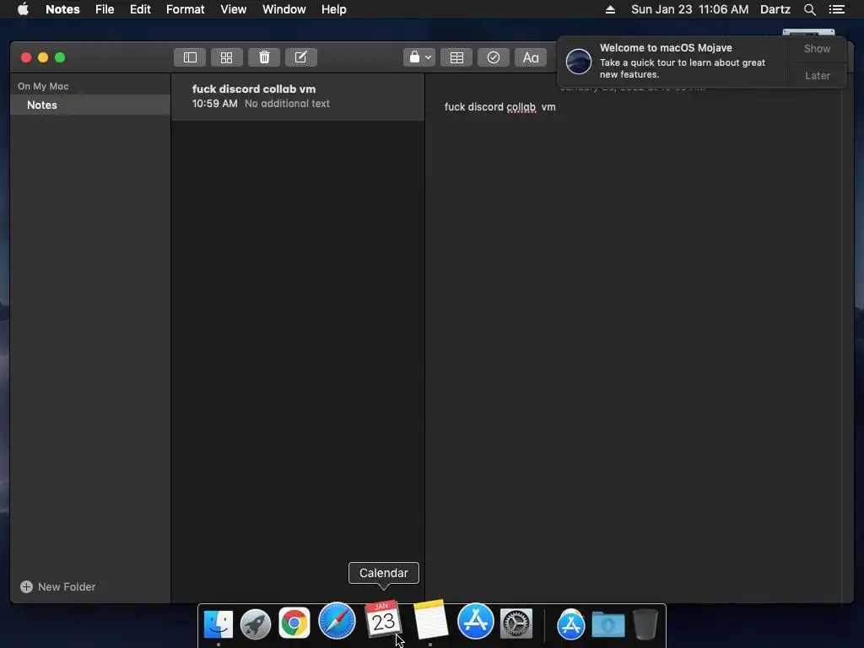
Task: Choose Later on the Mojave notification
Action: coord(817,75)
